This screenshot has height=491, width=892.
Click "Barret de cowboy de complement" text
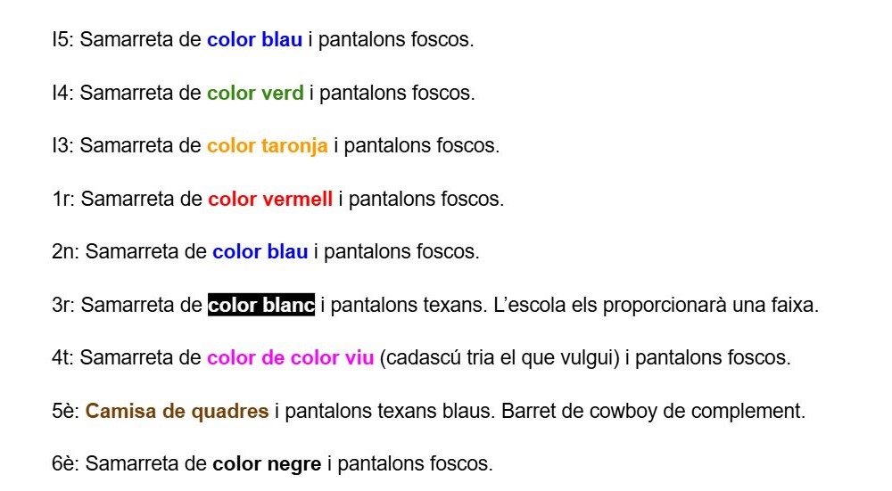(x=652, y=412)
